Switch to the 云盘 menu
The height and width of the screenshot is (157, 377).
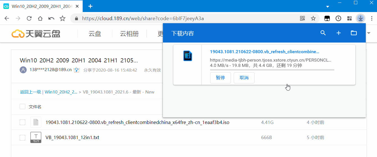[x=95, y=34]
